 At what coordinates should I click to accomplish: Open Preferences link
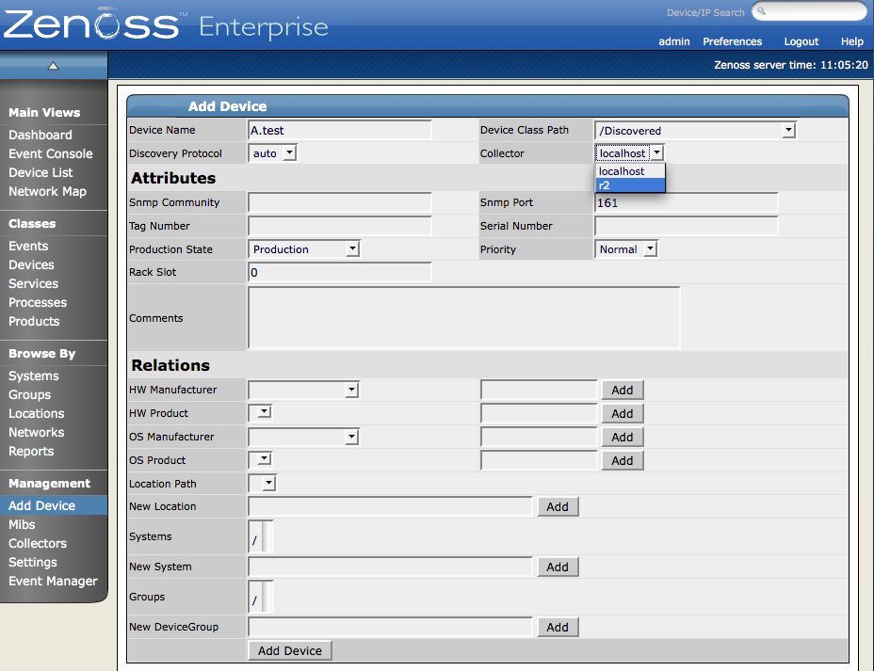click(x=732, y=41)
